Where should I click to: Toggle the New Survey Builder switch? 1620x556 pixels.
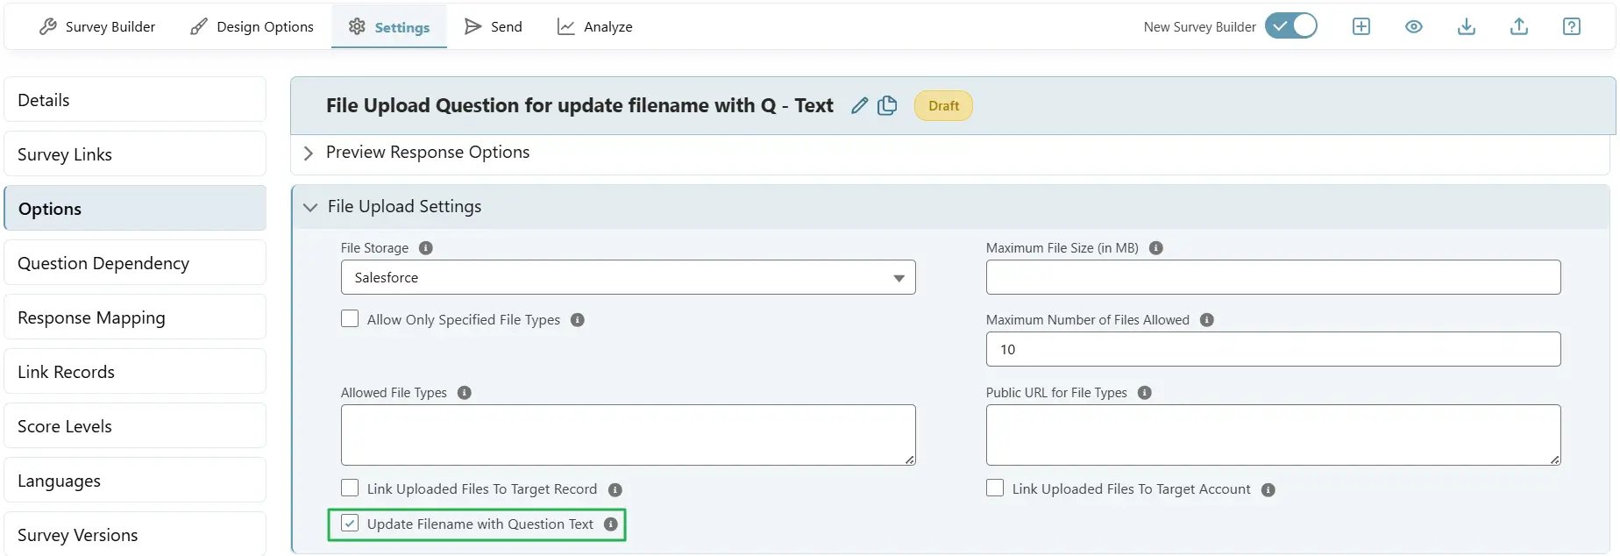tap(1291, 26)
